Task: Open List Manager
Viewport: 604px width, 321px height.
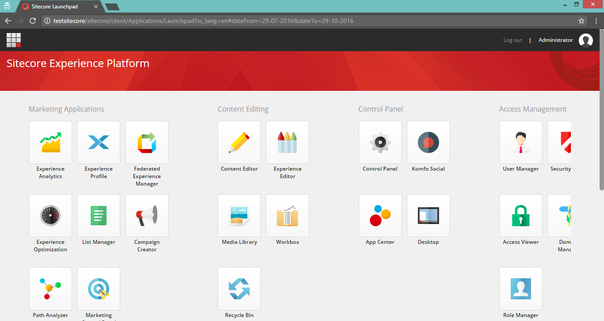Action: pyautogui.click(x=99, y=216)
